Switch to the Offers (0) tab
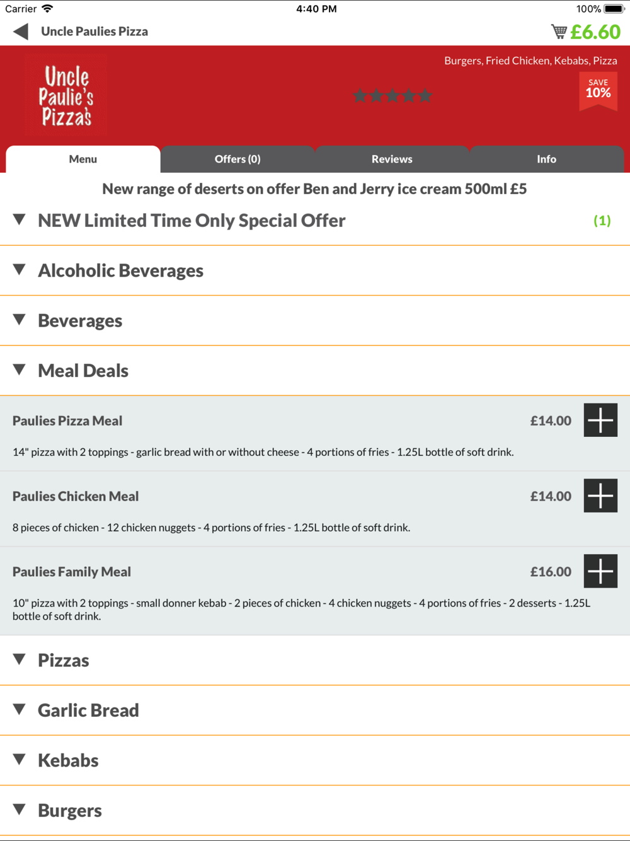The height and width of the screenshot is (841, 630). (x=238, y=159)
